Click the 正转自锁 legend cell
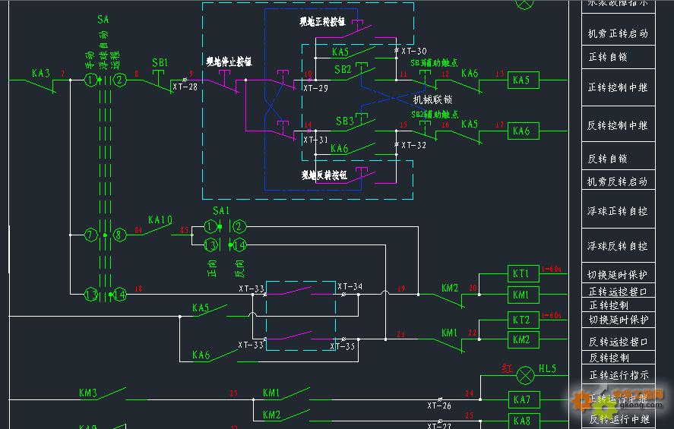The width and height of the screenshot is (674, 429). (618, 57)
